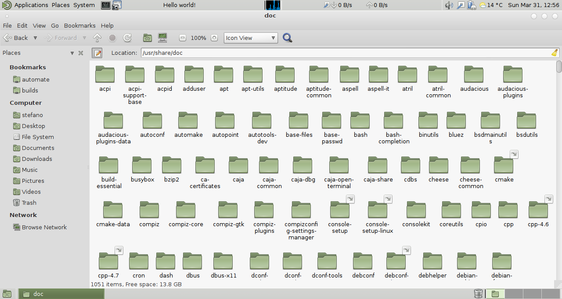The height and width of the screenshot is (299, 562).
Task: Start a search with the magnifier icon
Action: (x=287, y=38)
